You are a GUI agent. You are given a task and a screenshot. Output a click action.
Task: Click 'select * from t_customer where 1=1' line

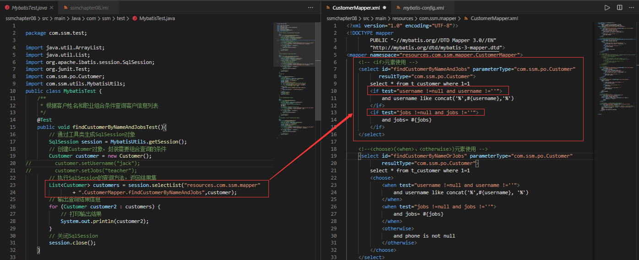click(x=420, y=170)
